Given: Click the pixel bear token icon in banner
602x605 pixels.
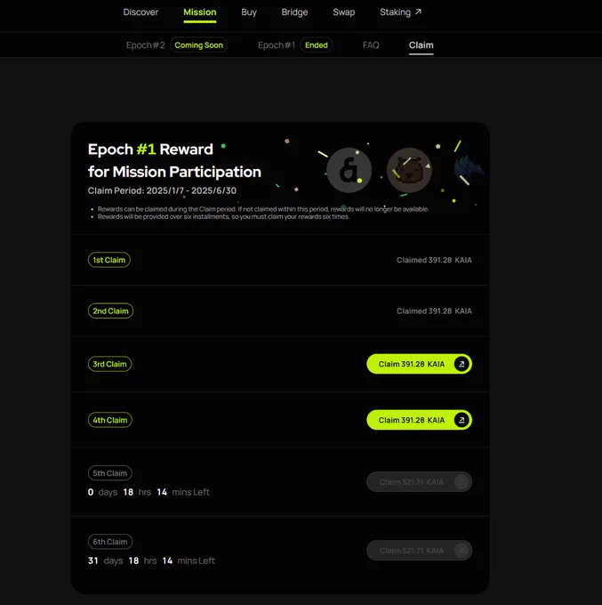Looking at the screenshot, I should (409, 170).
